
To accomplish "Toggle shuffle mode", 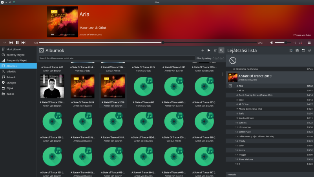I will point(294,42).
